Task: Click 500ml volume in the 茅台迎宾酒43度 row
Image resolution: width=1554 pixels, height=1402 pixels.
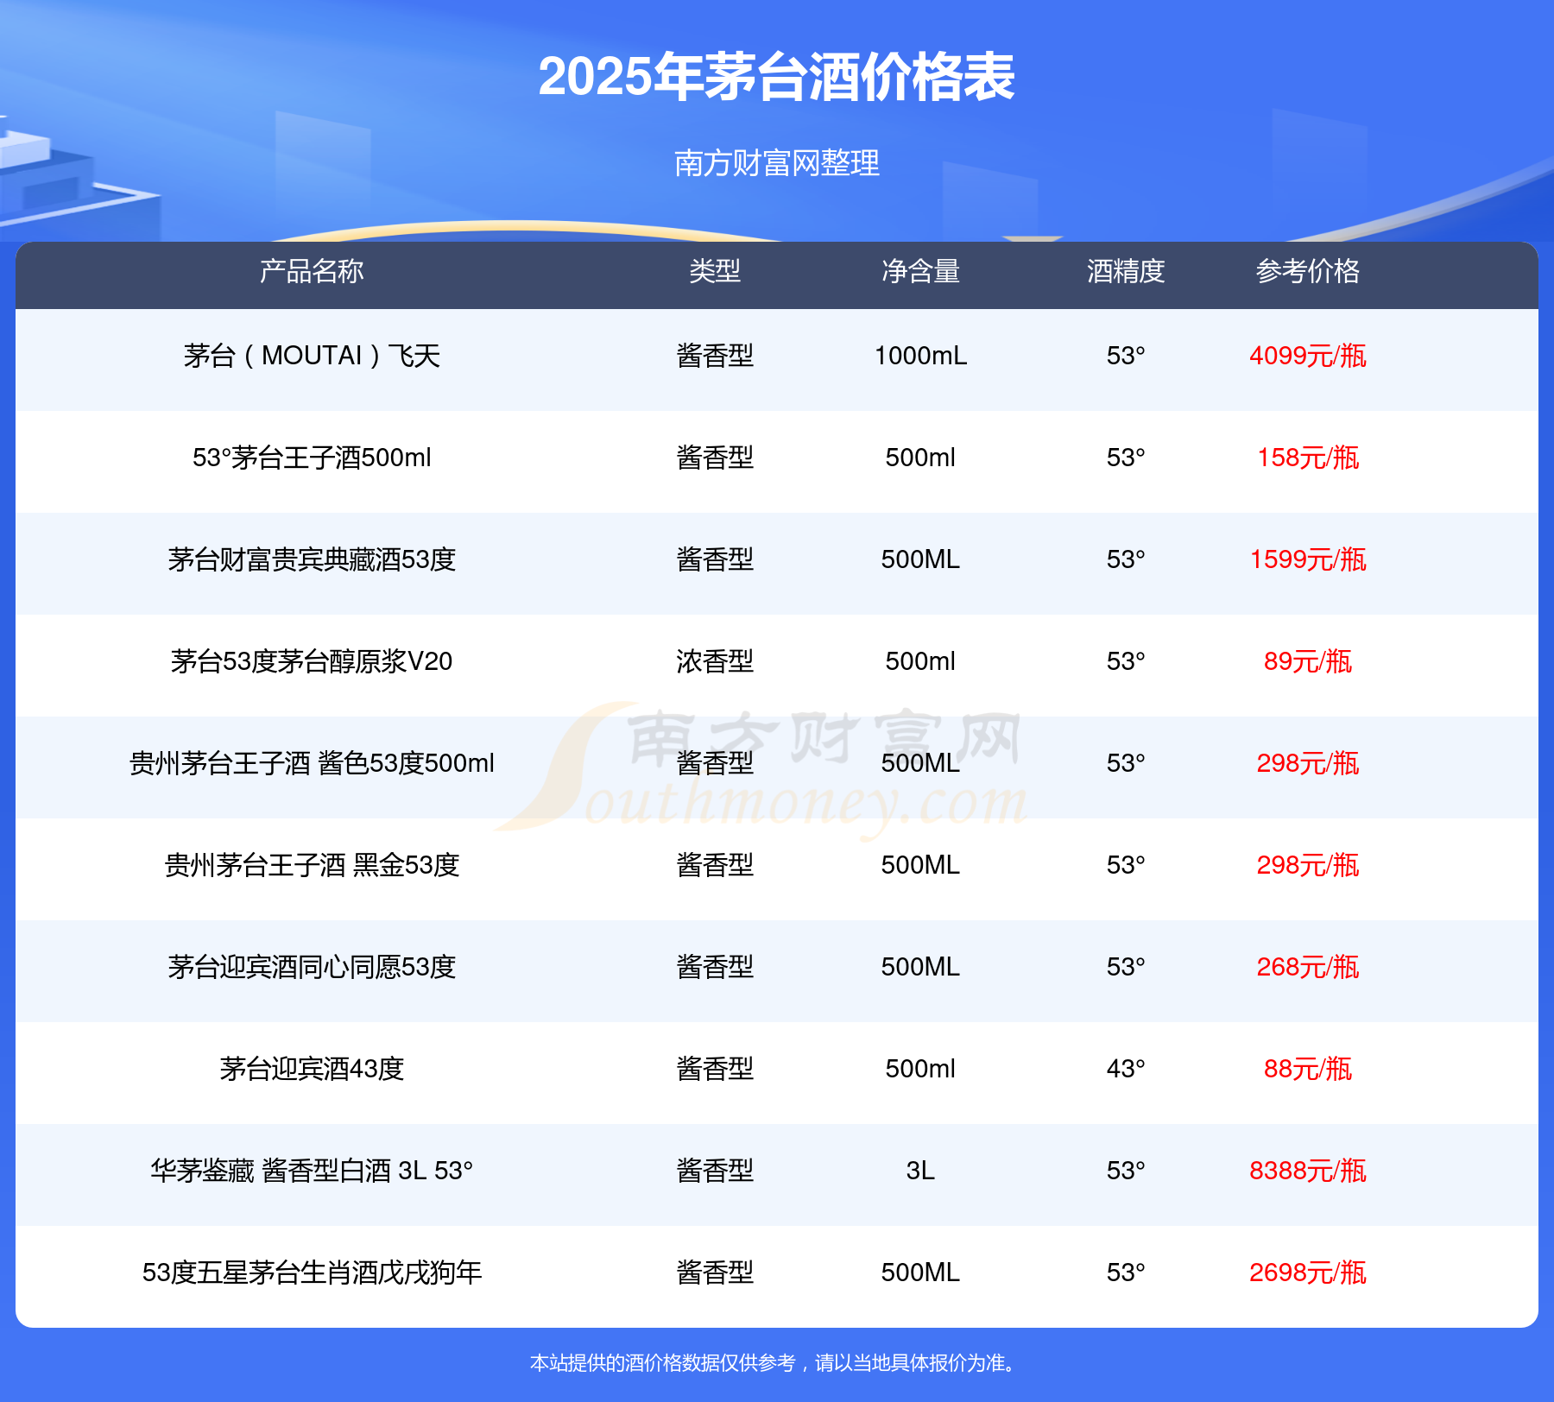Action: pyautogui.click(x=920, y=1069)
